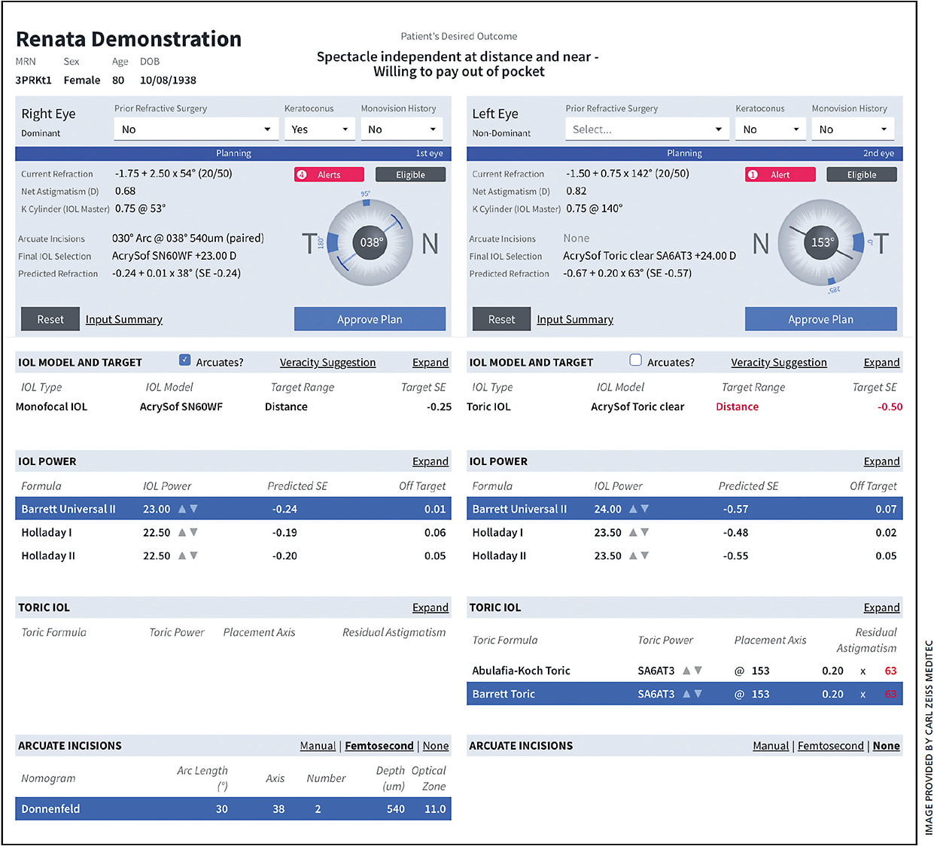The width and height of the screenshot is (934, 846).
Task: Select Femtosecond for left eye arcuate incisions
Action: [831, 746]
